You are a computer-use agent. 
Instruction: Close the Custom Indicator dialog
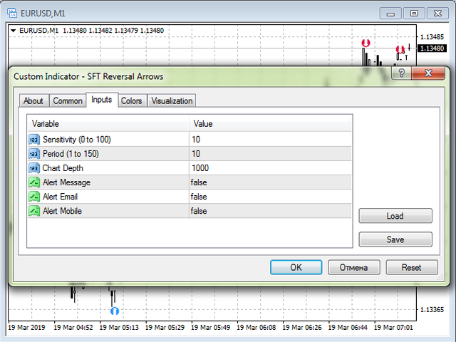click(428, 73)
